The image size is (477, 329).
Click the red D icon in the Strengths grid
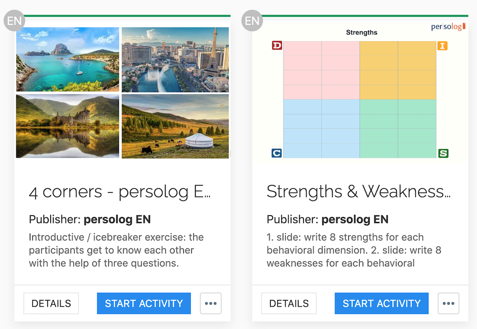(x=277, y=45)
